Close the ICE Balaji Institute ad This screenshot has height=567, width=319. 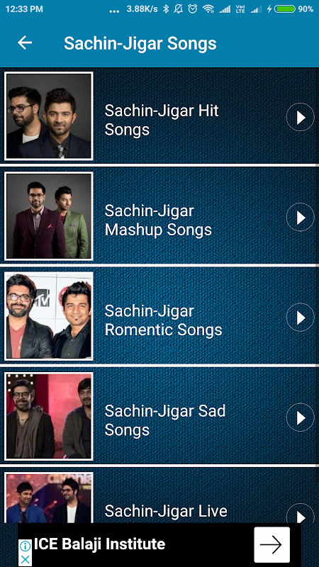coord(25,559)
